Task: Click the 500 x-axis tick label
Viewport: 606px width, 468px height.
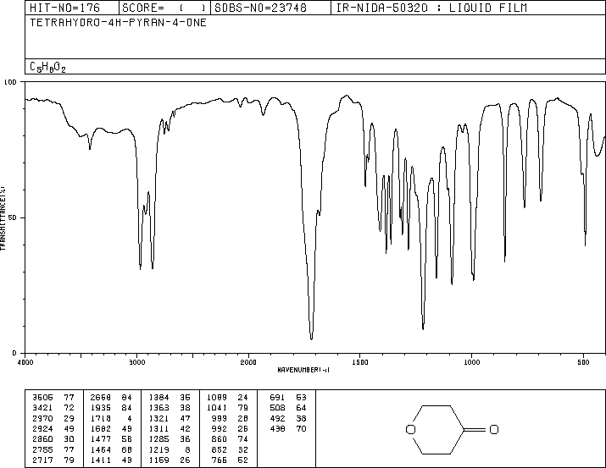Action: pos(584,362)
